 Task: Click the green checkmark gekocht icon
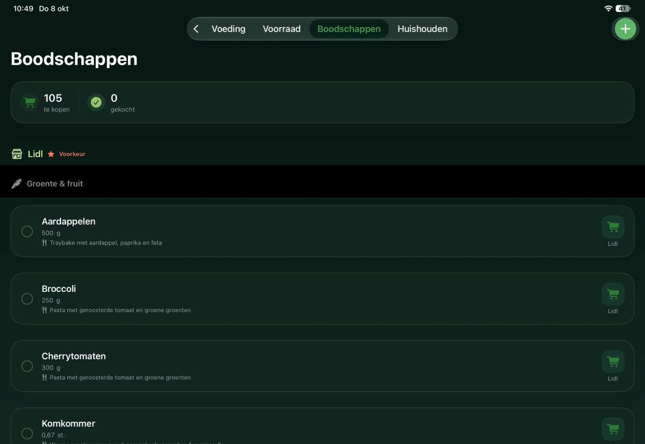coord(96,102)
